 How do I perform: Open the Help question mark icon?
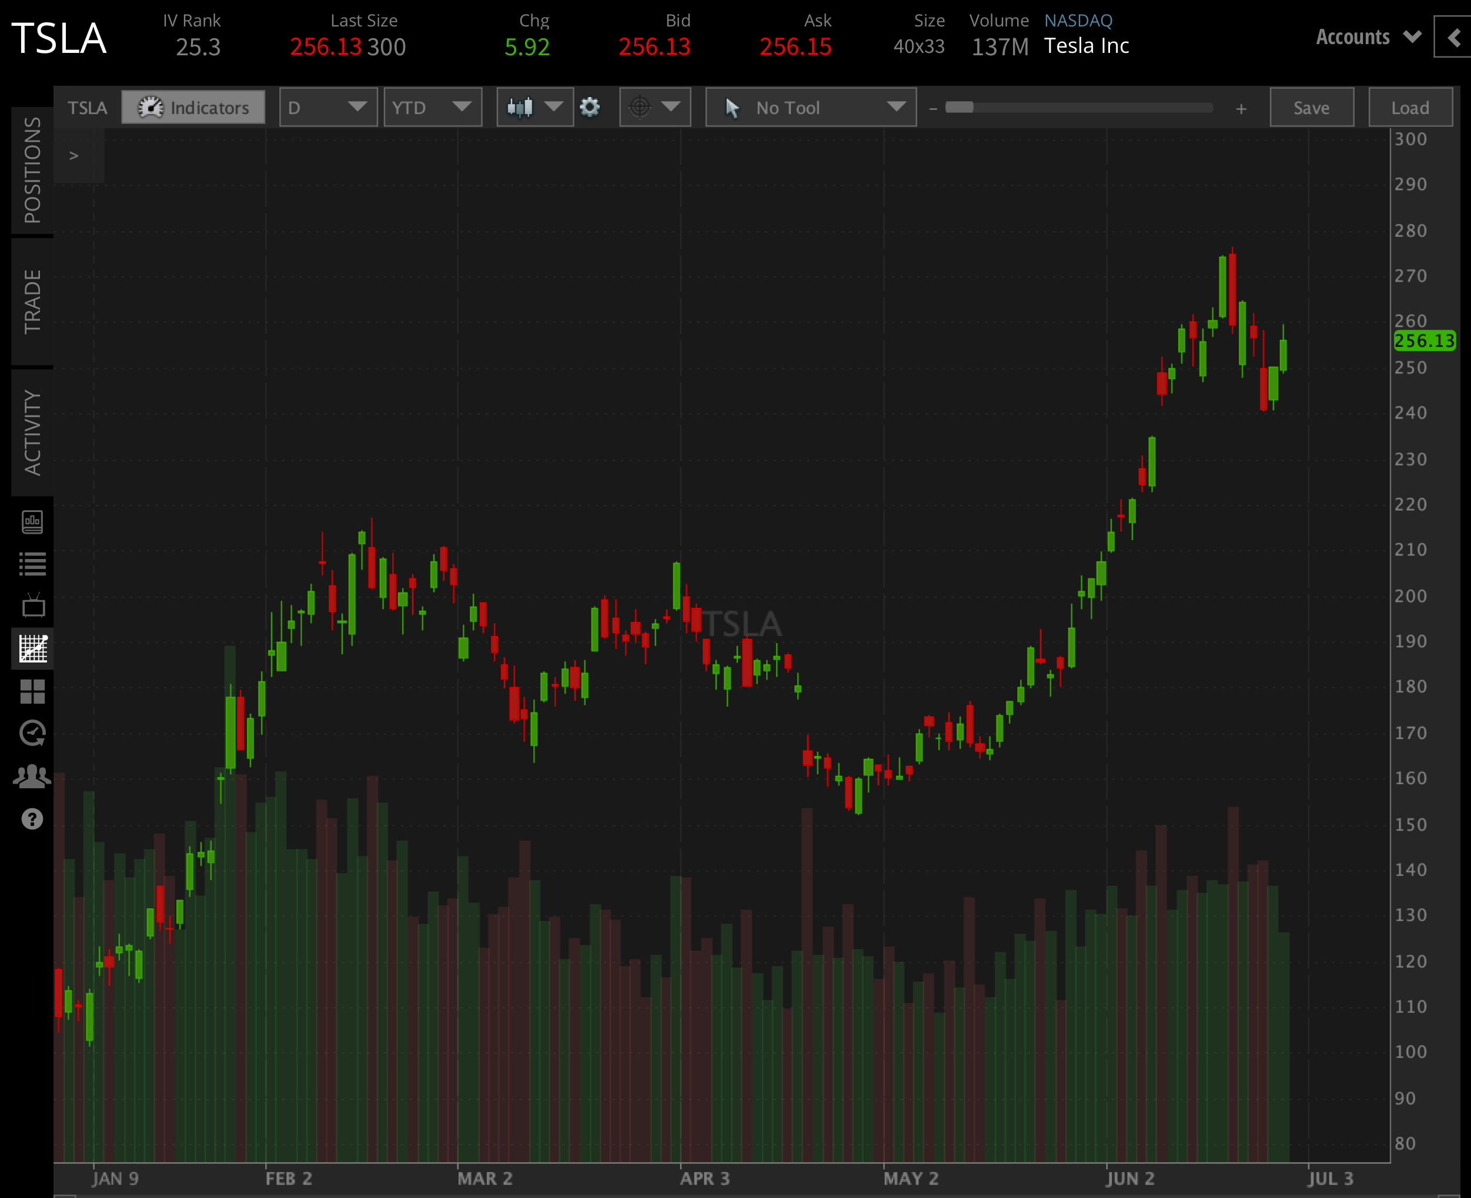[x=32, y=819]
